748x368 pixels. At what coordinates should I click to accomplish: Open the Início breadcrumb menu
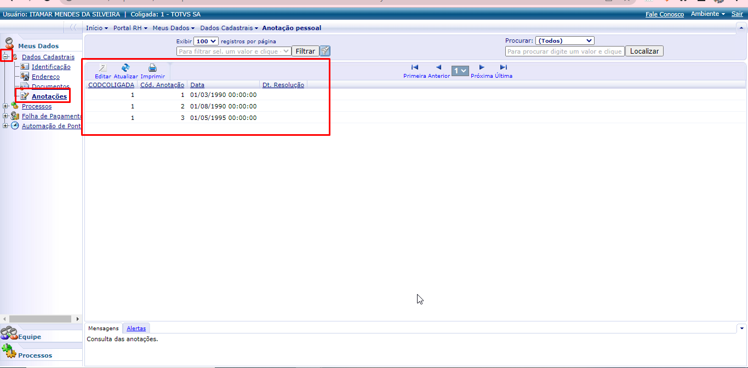tap(97, 28)
